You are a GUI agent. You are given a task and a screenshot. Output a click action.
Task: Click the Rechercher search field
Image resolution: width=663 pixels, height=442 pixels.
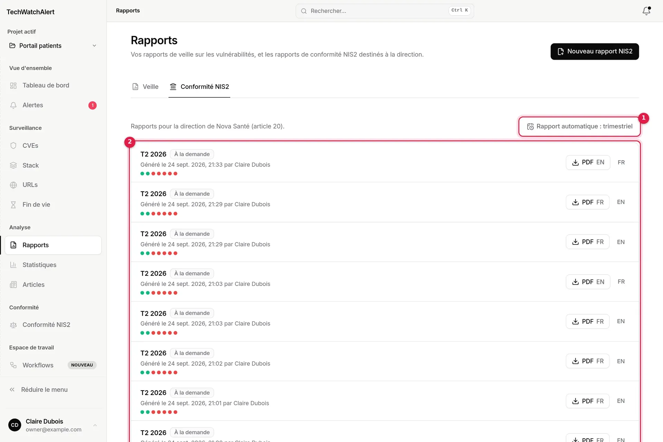[385, 11]
